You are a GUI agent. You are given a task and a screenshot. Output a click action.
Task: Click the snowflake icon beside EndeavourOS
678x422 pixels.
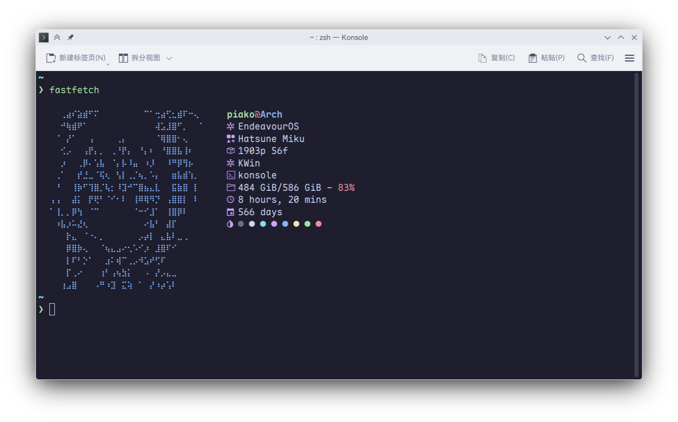coord(231,126)
